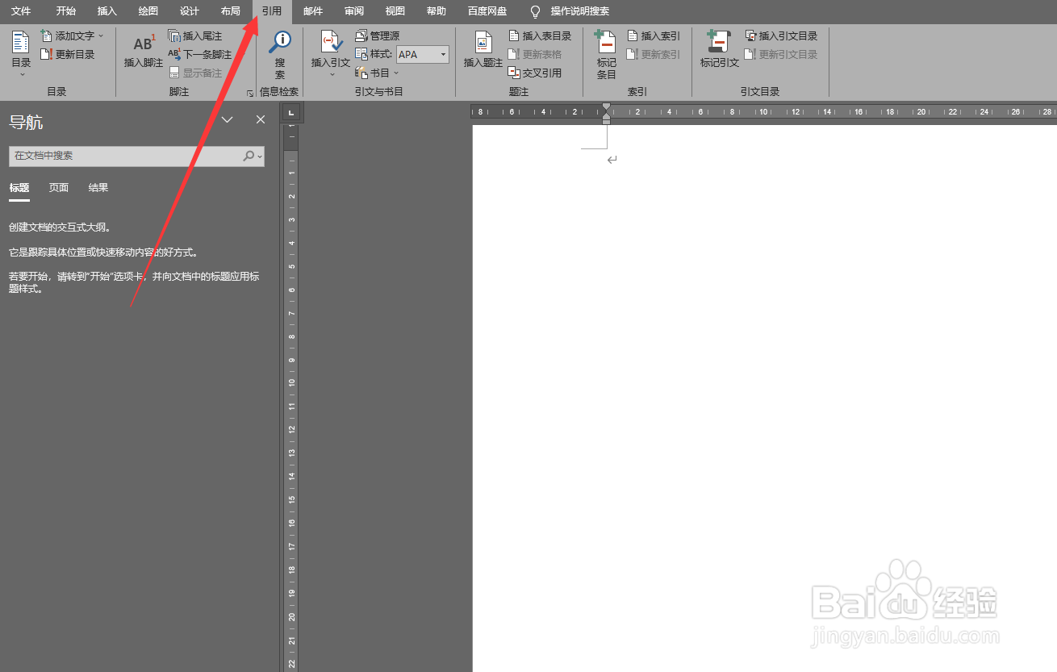
Task: Switch to the 视图 ribbon tab
Action: pyautogui.click(x=395, y=11)
